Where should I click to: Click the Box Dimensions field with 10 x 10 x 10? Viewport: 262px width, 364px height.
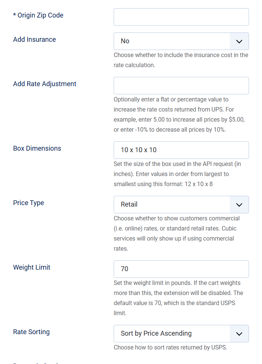(x=181, y=150)
